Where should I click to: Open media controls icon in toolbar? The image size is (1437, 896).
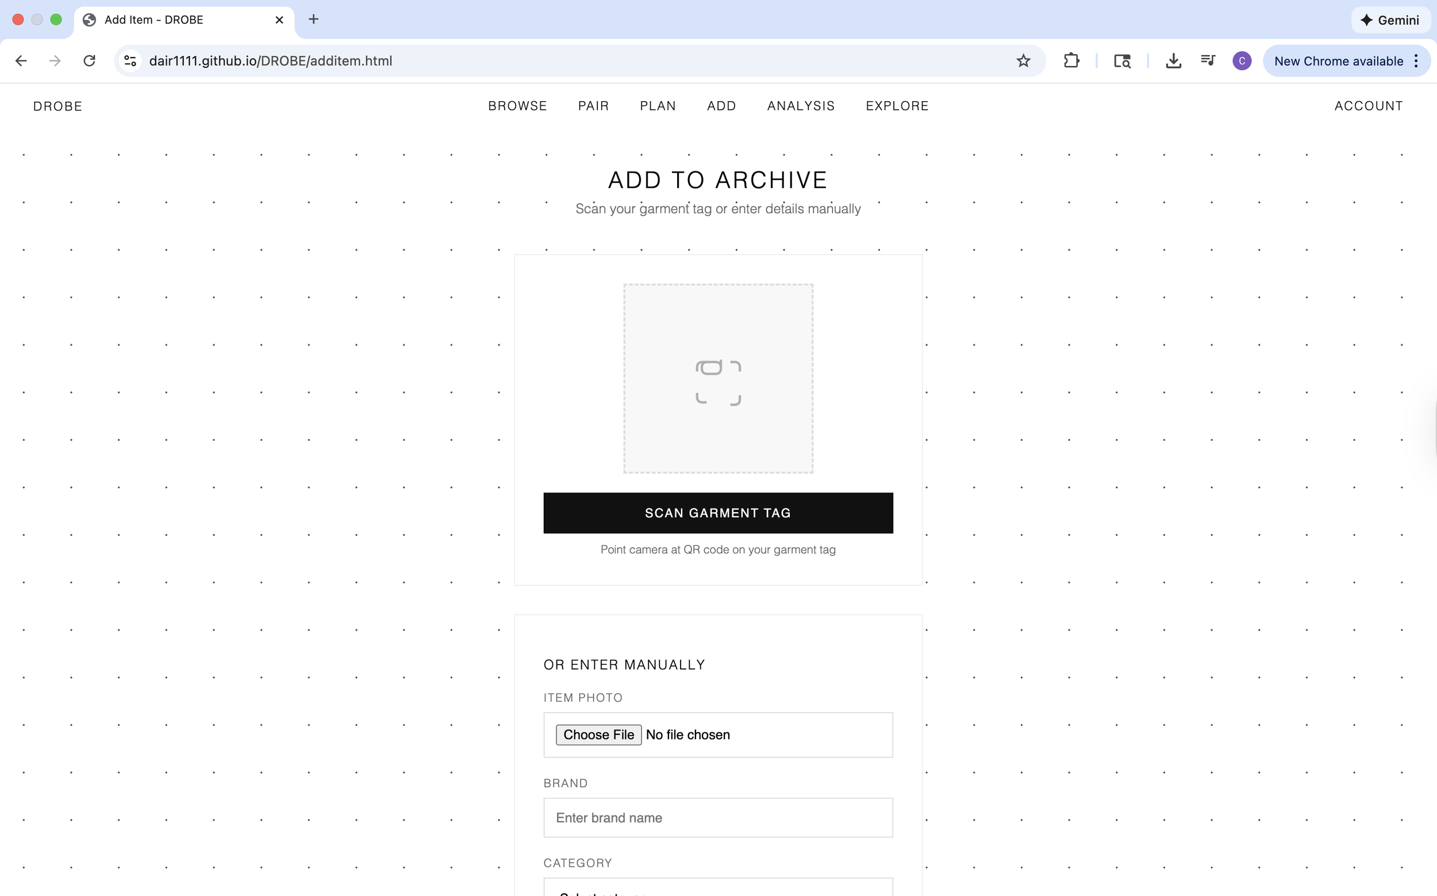pyautogui.click(x=1208, y=61)
